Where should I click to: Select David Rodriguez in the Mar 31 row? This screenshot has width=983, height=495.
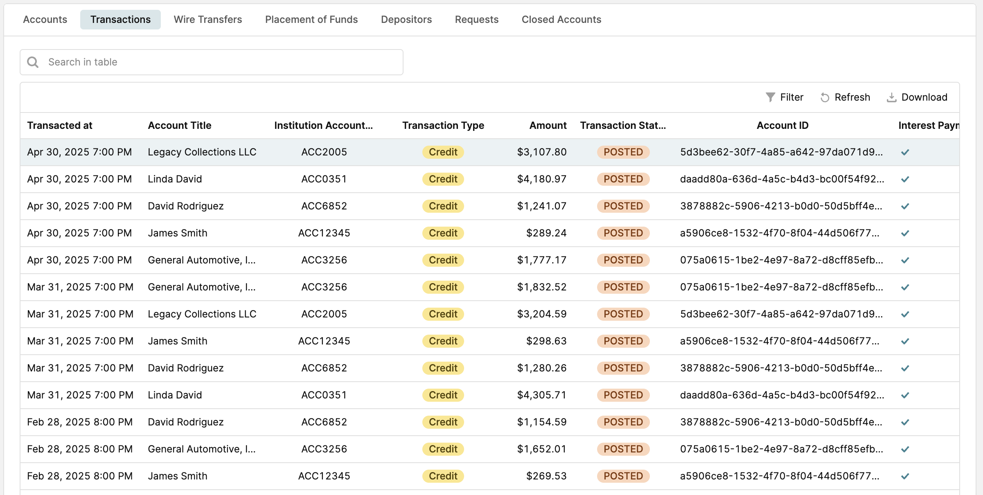(x=186, y=368)
